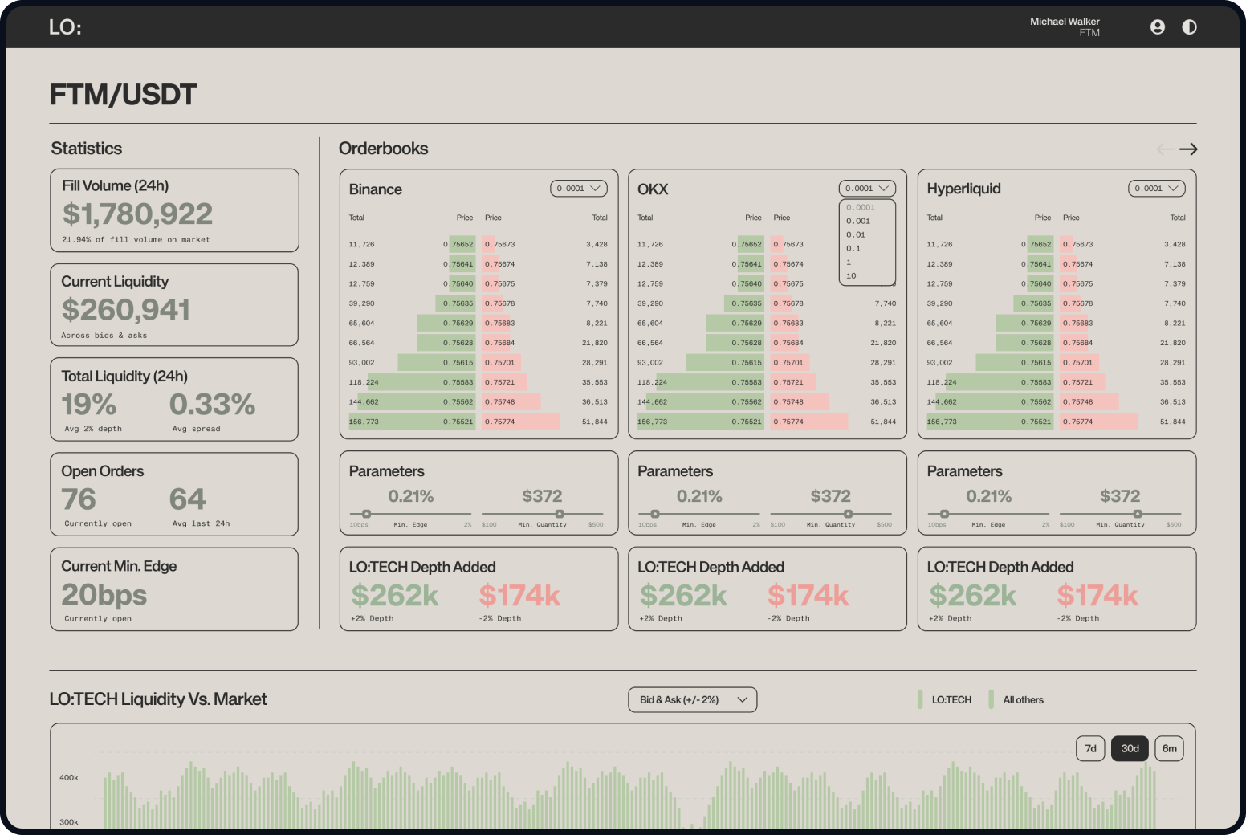Click the LO: logo in header

point(65,27)
